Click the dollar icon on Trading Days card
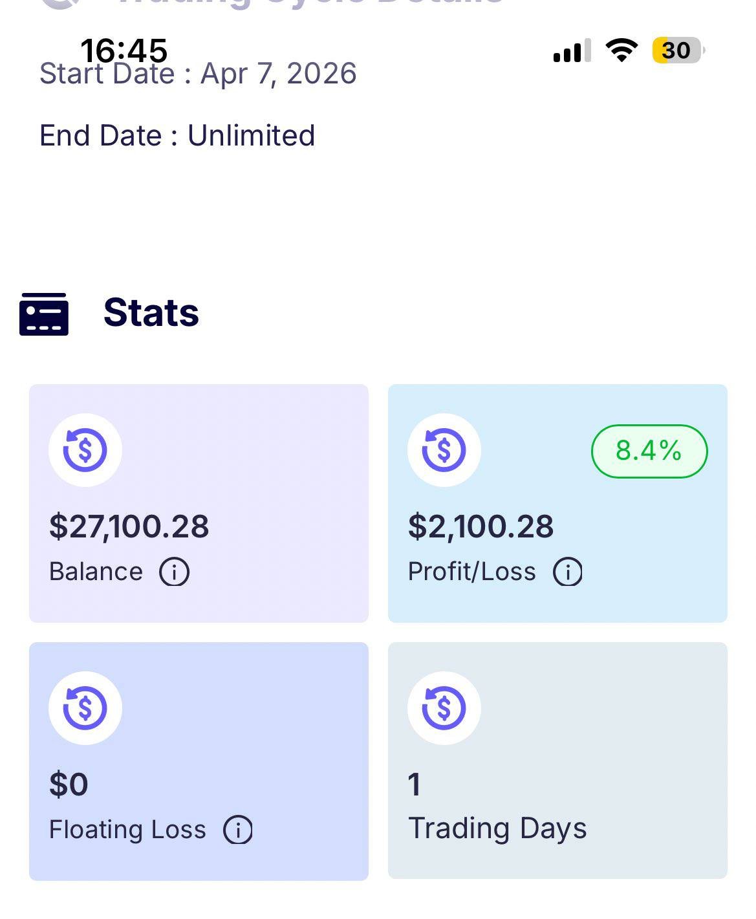The height and width of the screenshot is (919, 756). click(x=444, y=708)
